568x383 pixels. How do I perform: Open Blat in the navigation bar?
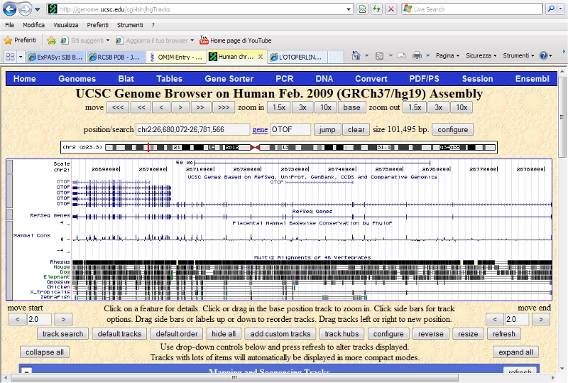(126, 79)
